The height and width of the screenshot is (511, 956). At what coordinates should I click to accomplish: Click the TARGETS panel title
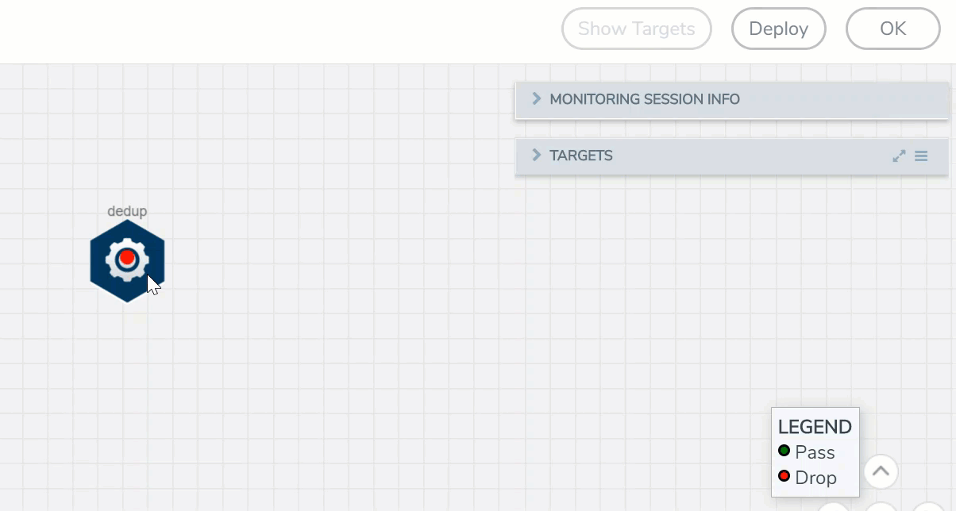coord(581,156)
